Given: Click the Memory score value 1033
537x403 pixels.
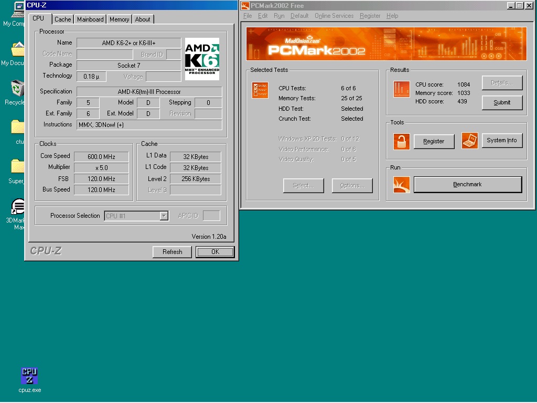Looking at the screenshot, I should click(464, 93).
